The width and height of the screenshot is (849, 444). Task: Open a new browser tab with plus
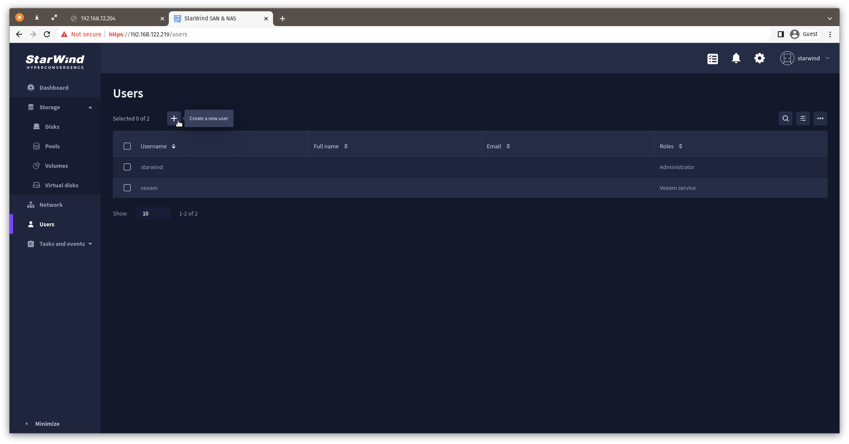click(x=283, y=19)
